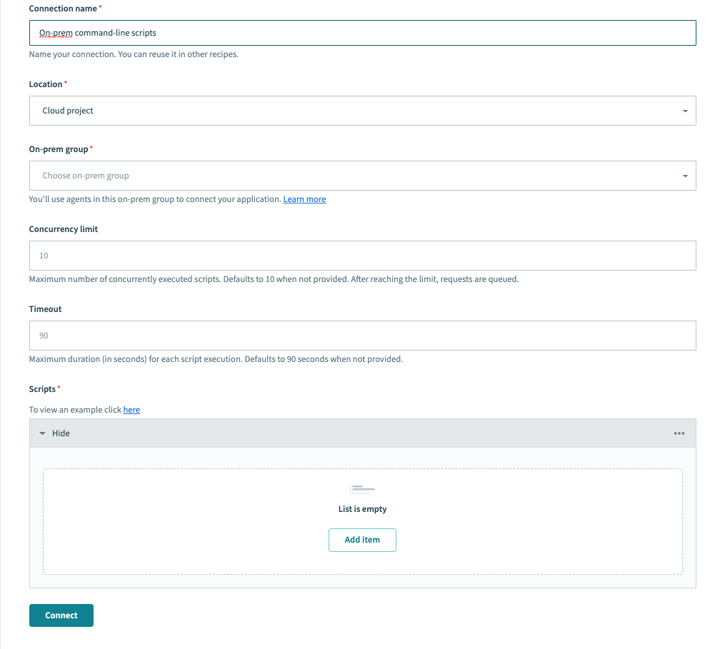Viewport: 710px width, 649px height.
Task: Click the required asterisk beside Scripts
Action: pyautogui.click(x=59, y=386)
